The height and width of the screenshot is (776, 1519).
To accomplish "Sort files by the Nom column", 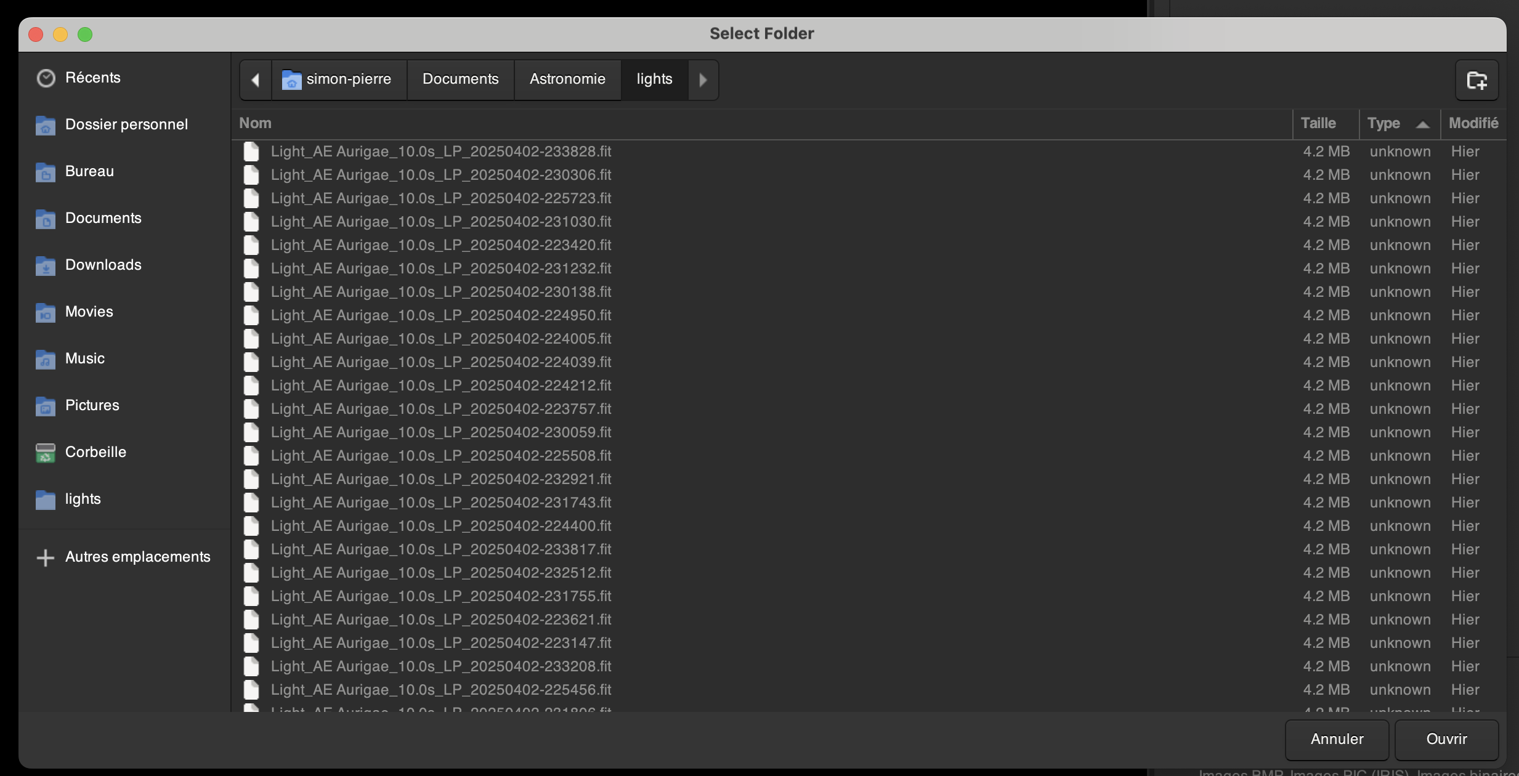I will tap(256, 123).
